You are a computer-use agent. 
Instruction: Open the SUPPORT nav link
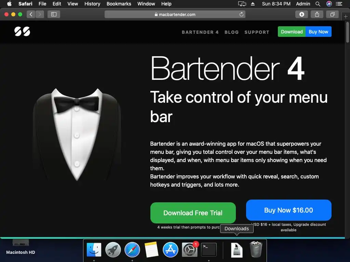(x=257, y=32)
